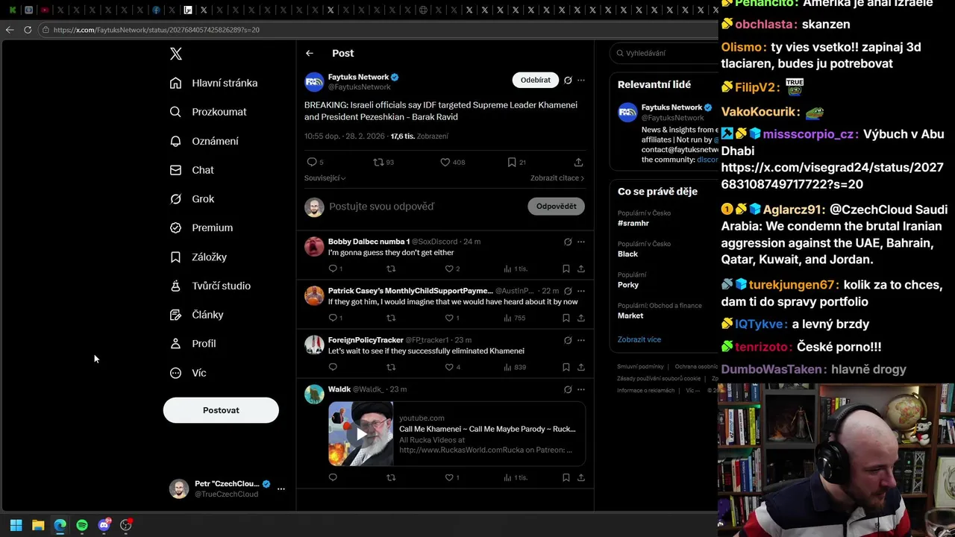Go back in the browser

[10, 30]
